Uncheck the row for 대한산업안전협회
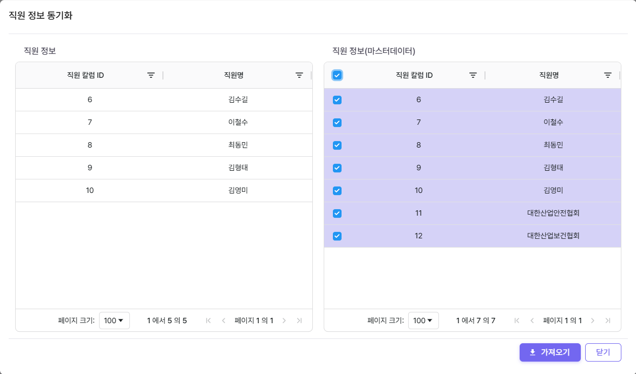The height and width of the screenshot is (374, 636). (337, 213)
